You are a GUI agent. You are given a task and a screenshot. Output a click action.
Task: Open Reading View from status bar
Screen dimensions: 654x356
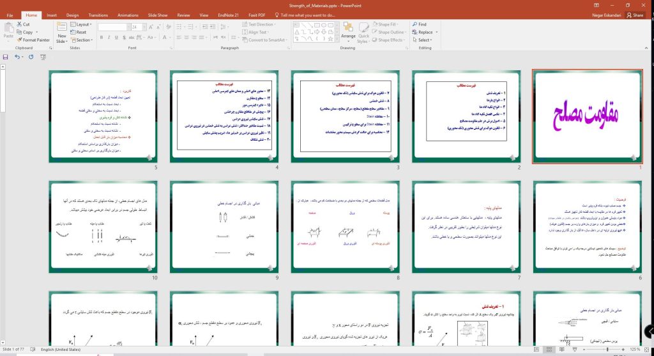pyautogui.click(x=562, y=350)
